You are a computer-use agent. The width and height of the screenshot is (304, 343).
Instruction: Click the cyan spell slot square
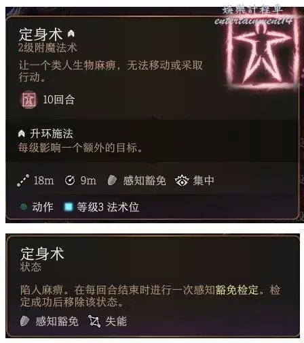click(69, 207)
